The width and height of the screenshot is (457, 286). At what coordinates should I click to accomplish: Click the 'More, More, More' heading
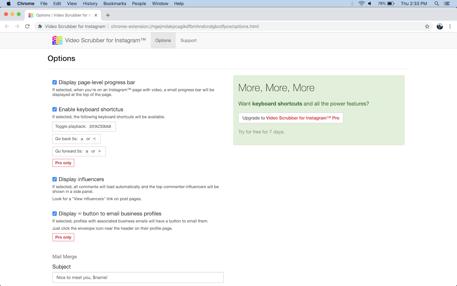point(276,88)
